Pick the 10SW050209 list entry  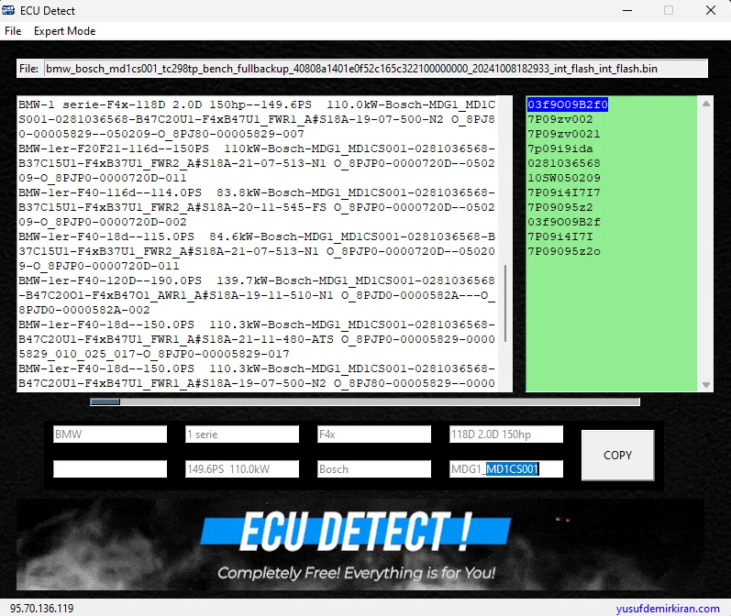click(x=563, y=178)
